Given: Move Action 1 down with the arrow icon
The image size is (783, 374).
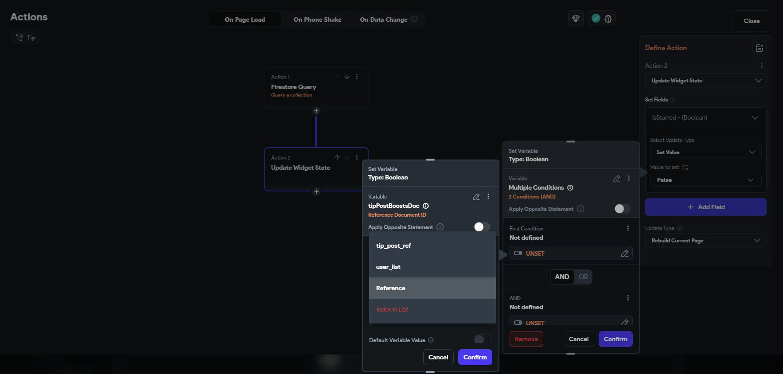Looking at the screenshot, I should pyautogui.click(x=347, y=77).
